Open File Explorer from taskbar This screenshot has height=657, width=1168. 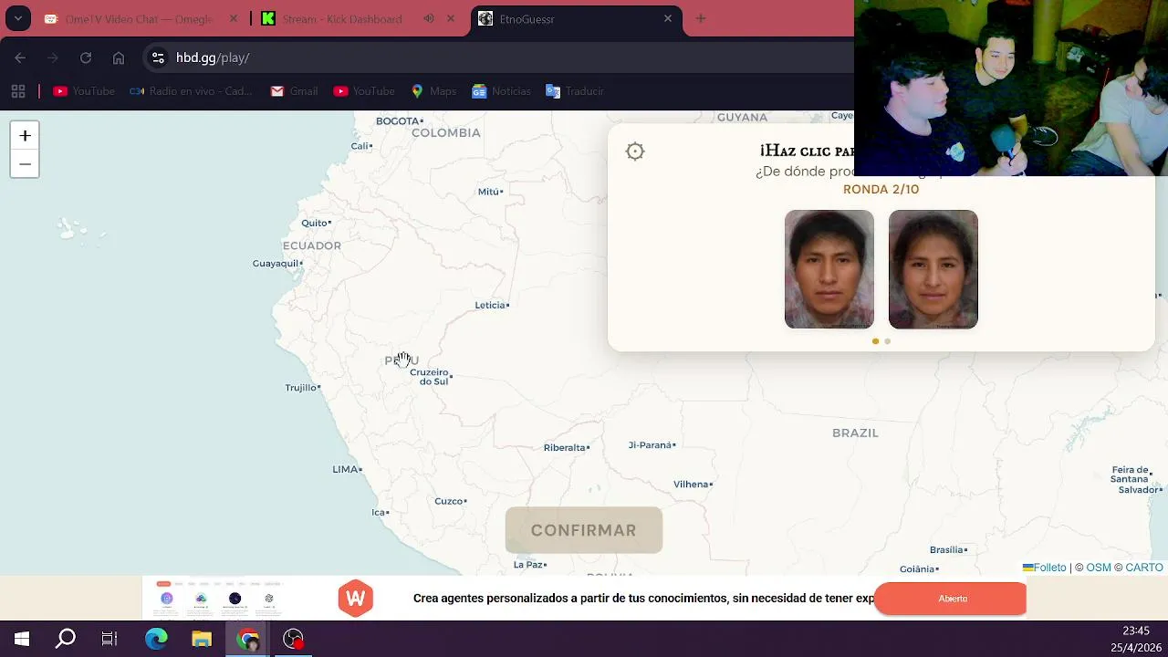pos(202,639)
